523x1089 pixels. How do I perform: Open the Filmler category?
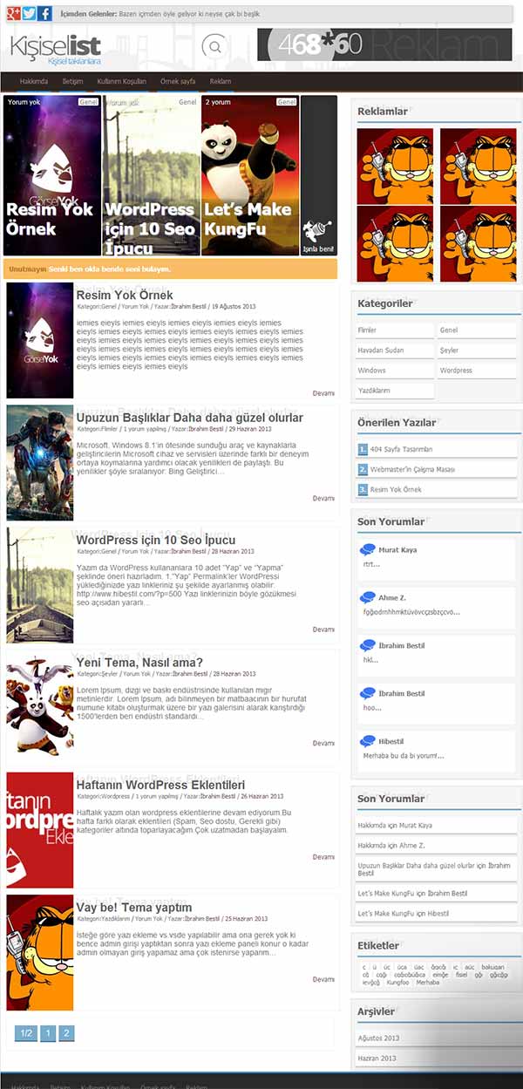coord(394,330)
